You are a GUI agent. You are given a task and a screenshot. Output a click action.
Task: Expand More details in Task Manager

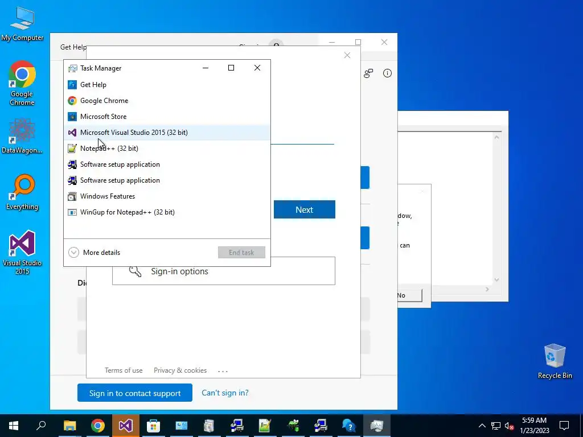(95, 253)
